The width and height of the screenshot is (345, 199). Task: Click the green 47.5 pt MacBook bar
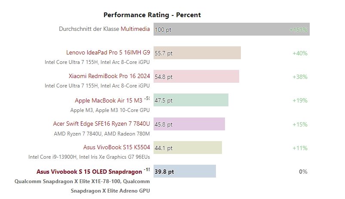[191, 100]
